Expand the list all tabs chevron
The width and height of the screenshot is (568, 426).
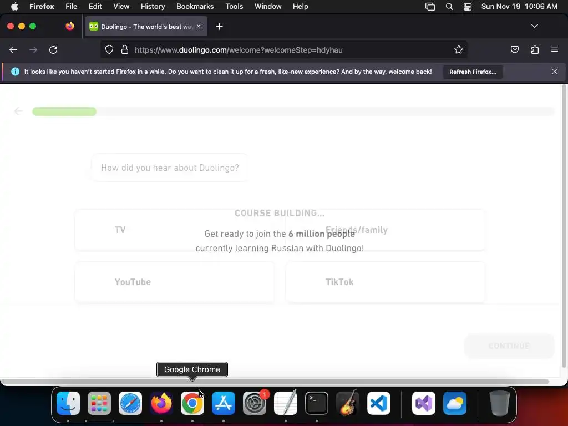pyautogui.click(x=534, y=26)
